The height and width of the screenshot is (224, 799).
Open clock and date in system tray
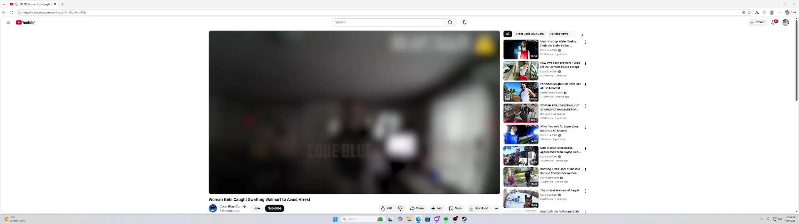790,219
